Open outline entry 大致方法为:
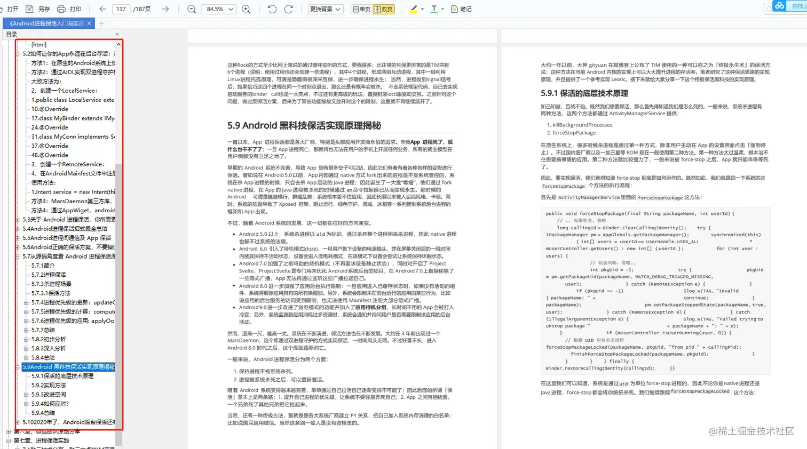 click(x=46, y=82)
